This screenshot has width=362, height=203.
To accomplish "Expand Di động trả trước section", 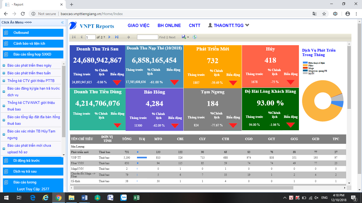I will coord(33,161).
